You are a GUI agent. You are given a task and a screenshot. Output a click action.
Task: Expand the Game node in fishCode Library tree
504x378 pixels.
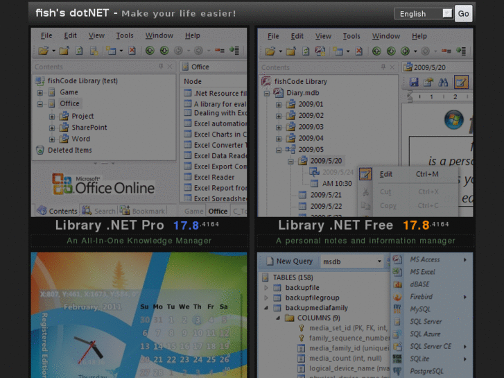pos(40,93)
